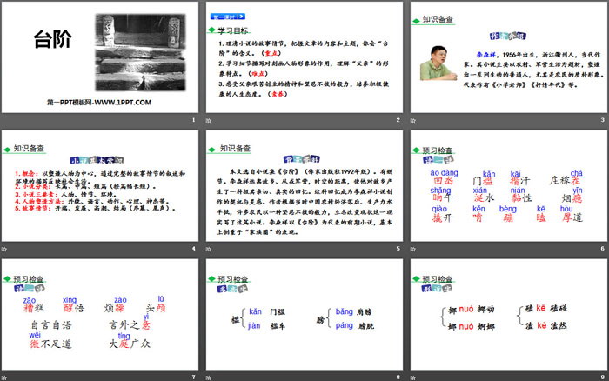Click the green diamond bullet on slide 7

pyautogui.click(x=7, y=279)
